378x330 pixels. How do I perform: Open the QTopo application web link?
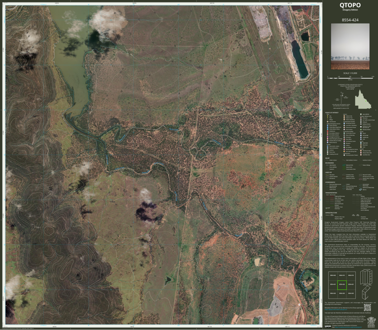pyautogui.click(x=335, y=309)
